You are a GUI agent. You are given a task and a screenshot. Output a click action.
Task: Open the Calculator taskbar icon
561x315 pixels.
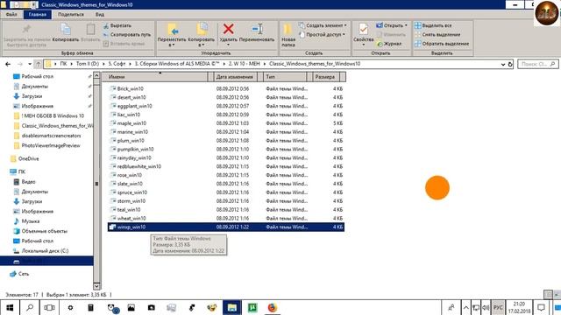90,307
